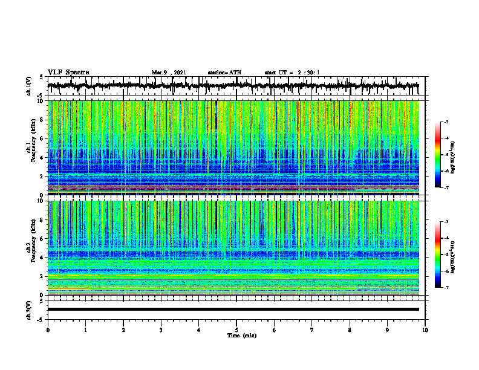Click the "ch.1(V)" waveform axis label
This screenshot has width=479, height=370.
29,86
